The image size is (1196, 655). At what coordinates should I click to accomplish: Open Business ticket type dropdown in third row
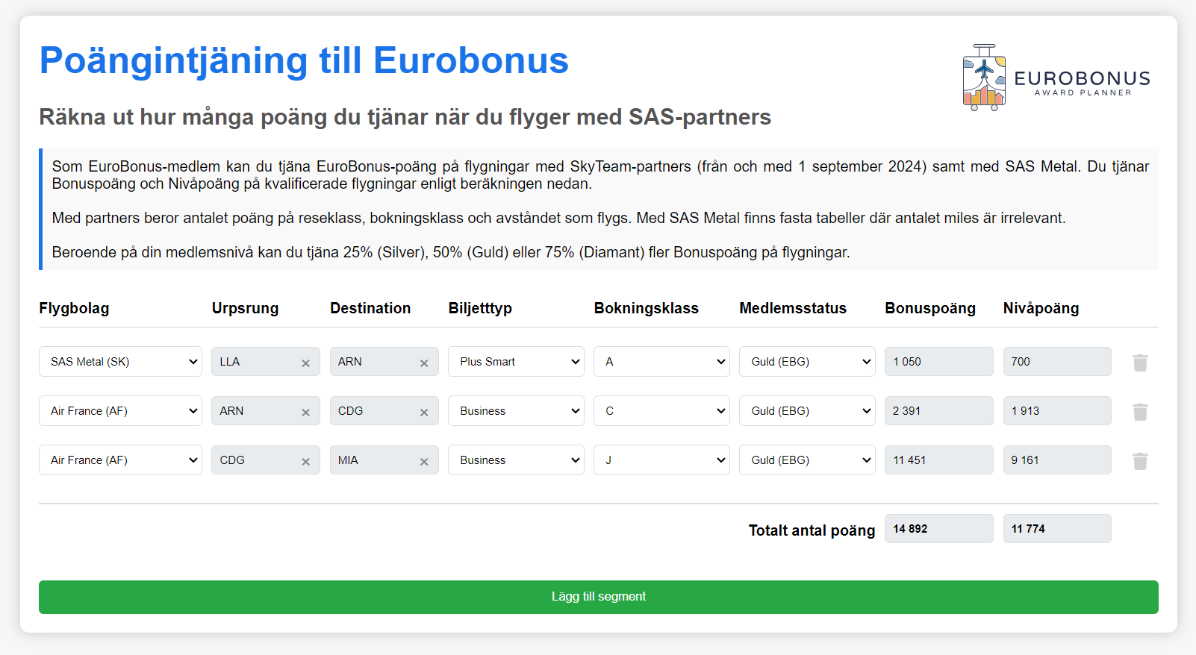click(x=516, y=460)
